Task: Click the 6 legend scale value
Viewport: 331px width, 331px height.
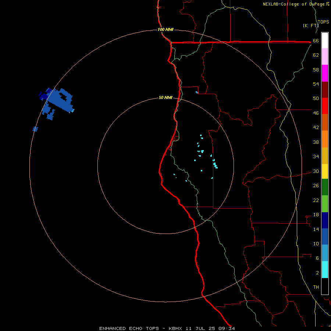Action: (x=317, y=258)
